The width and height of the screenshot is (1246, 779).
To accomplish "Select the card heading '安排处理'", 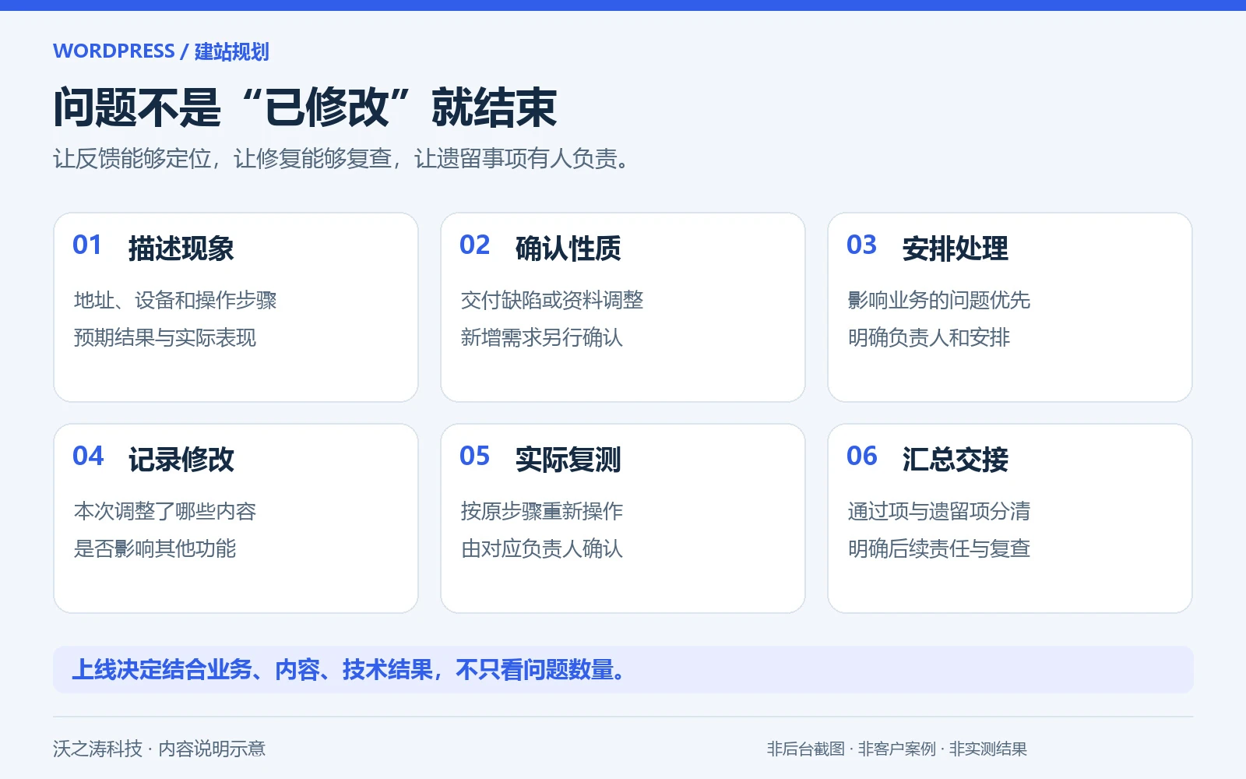I will [956, 249].
